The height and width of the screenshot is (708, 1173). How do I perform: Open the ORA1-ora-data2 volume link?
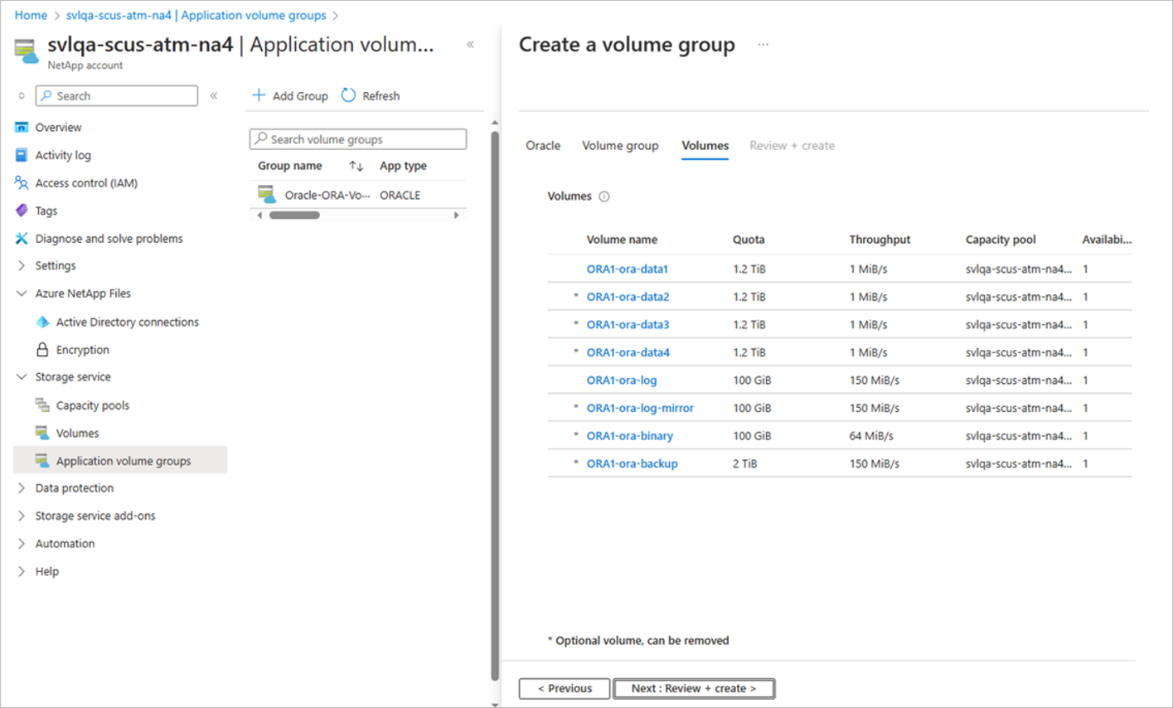click(628, 297)
